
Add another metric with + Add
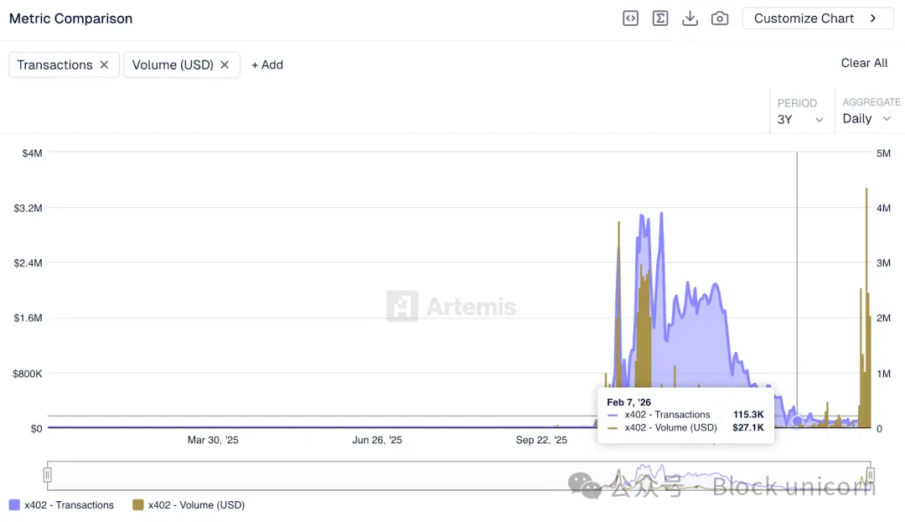[x=267, y=65]
